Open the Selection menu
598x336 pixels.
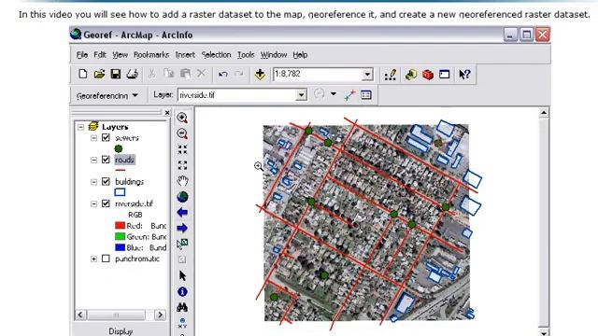pyautogui.click(x=216, y=55)
